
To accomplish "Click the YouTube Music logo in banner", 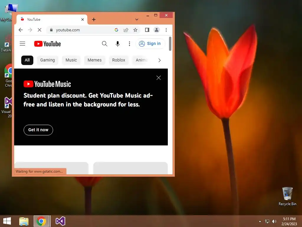I will click(x=47, y=84).
